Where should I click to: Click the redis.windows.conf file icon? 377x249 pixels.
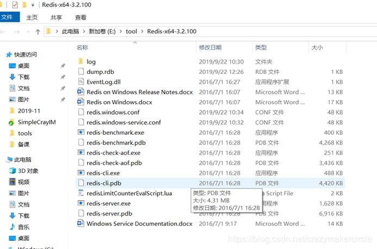81,112
